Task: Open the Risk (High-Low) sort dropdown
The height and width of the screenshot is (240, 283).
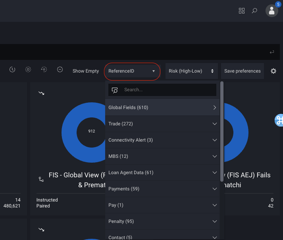Action: coord(191,71)
